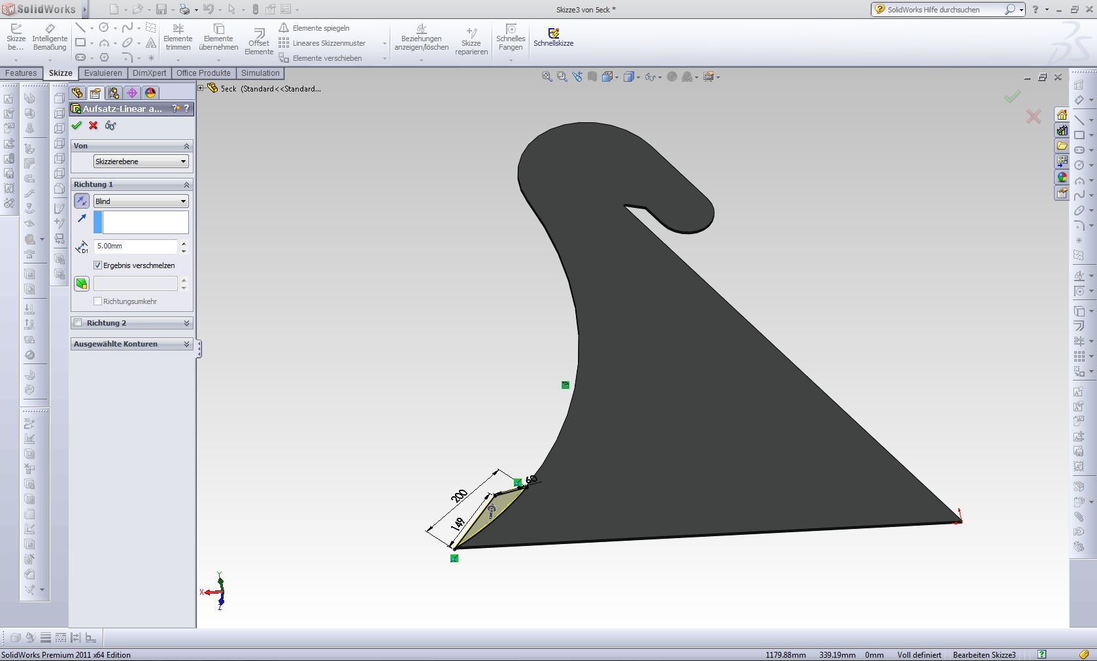Select the Line sketch tool
This screenshot has height=661, width=1097.
click(x=80, y=27)
